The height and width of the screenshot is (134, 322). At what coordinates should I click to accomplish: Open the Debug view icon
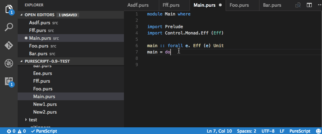[9, 63]
